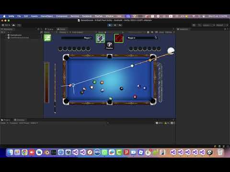
Task: Select the Hierarchy panel tab
Action: click(7, 29)
